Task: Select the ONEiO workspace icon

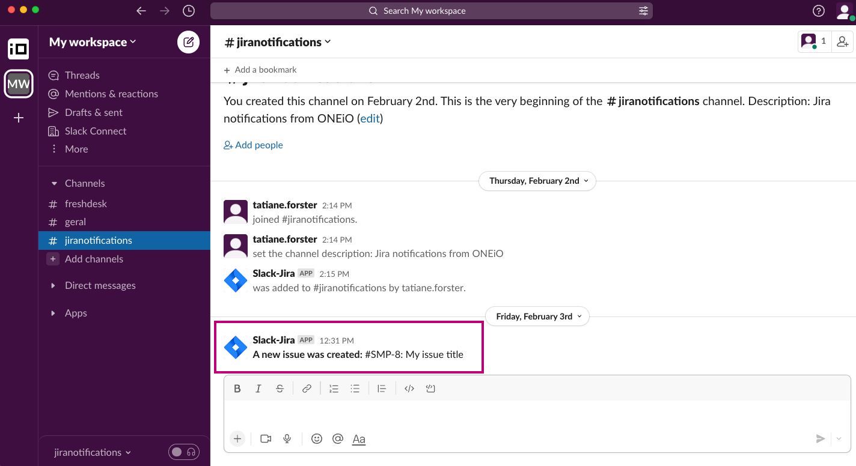Action: point(19,49)
